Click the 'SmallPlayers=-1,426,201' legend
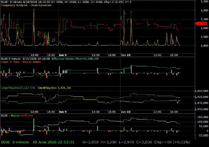The width and height of the screenshot is (209, 147). point(55,88)
